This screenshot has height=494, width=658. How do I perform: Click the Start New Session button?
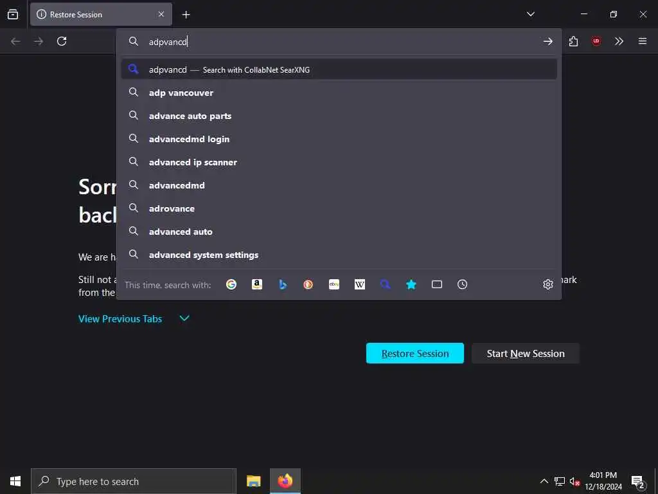[x=526, y=353]
